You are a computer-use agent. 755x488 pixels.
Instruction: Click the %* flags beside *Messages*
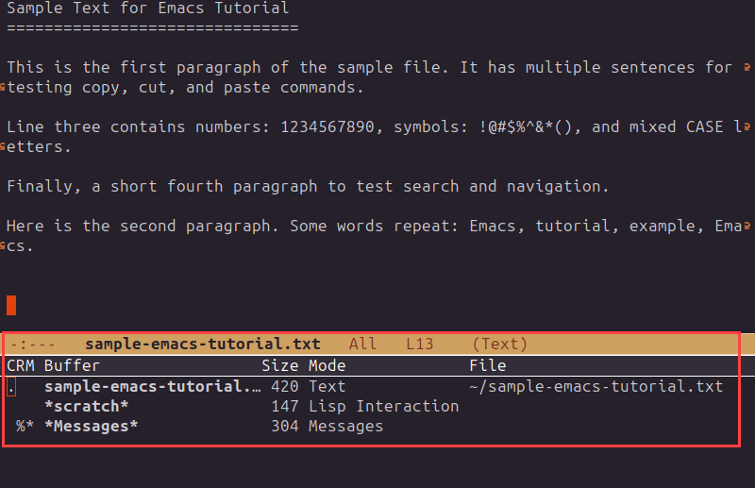coord(25,427)
